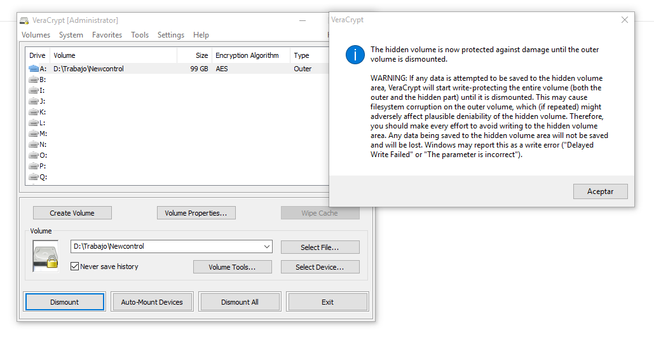
Task: Open the Volume Tools options
Action: [233, 267]
